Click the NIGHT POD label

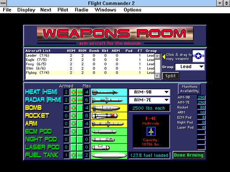41,139
